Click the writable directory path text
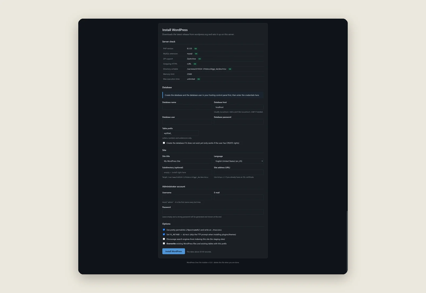426x293 pixels. point(207,69)
